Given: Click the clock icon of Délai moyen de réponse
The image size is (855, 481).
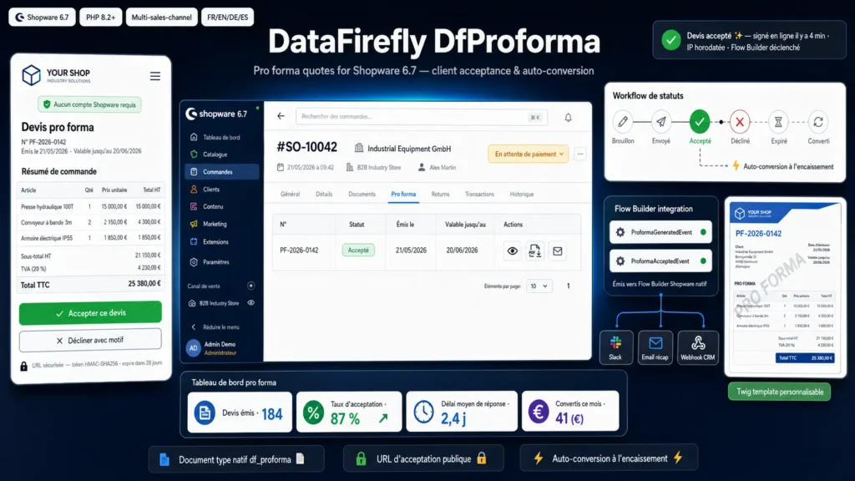Looking at the screenshot, I should tap(423, 413).
